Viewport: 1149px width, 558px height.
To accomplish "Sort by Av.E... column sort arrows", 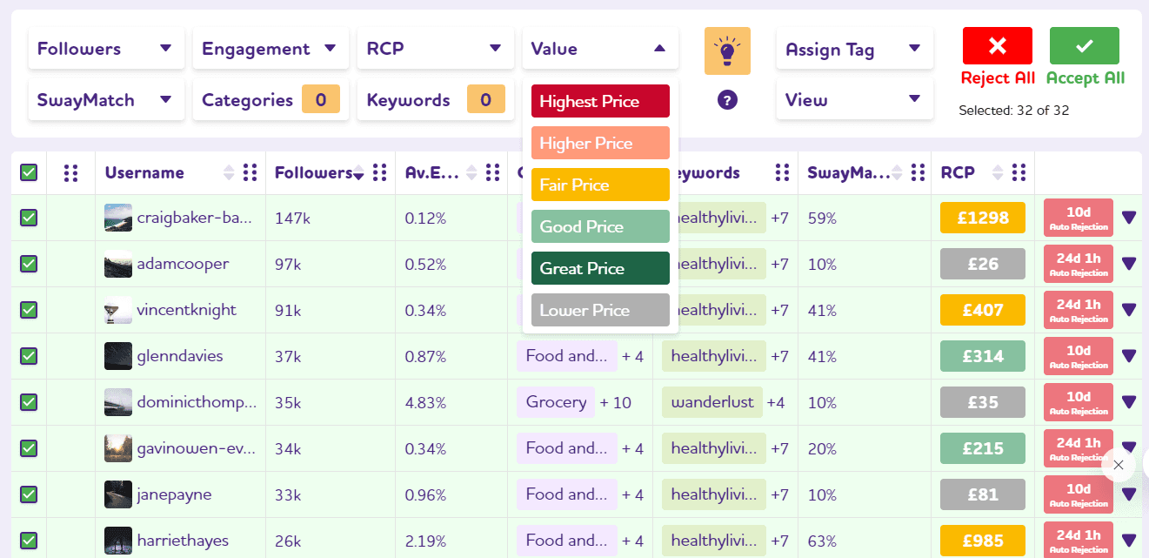I will pyautogui.click(x=472, y=172).
